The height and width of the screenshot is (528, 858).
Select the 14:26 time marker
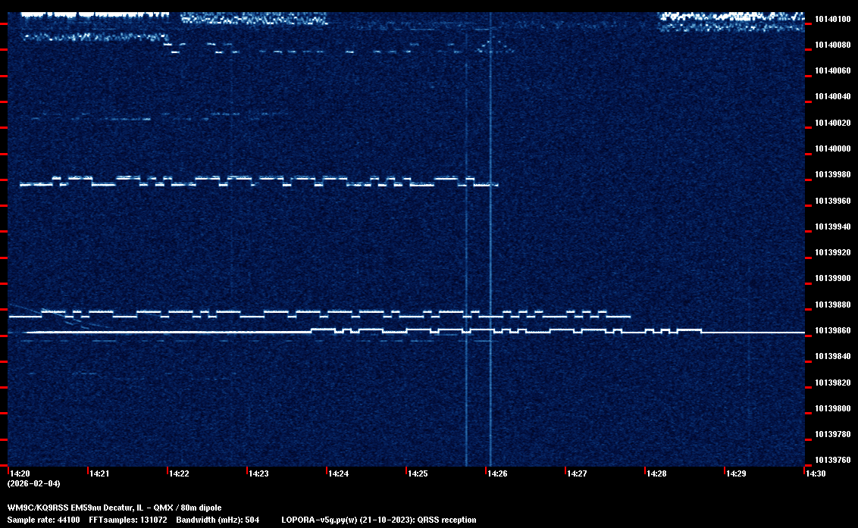tap(497, 473)
